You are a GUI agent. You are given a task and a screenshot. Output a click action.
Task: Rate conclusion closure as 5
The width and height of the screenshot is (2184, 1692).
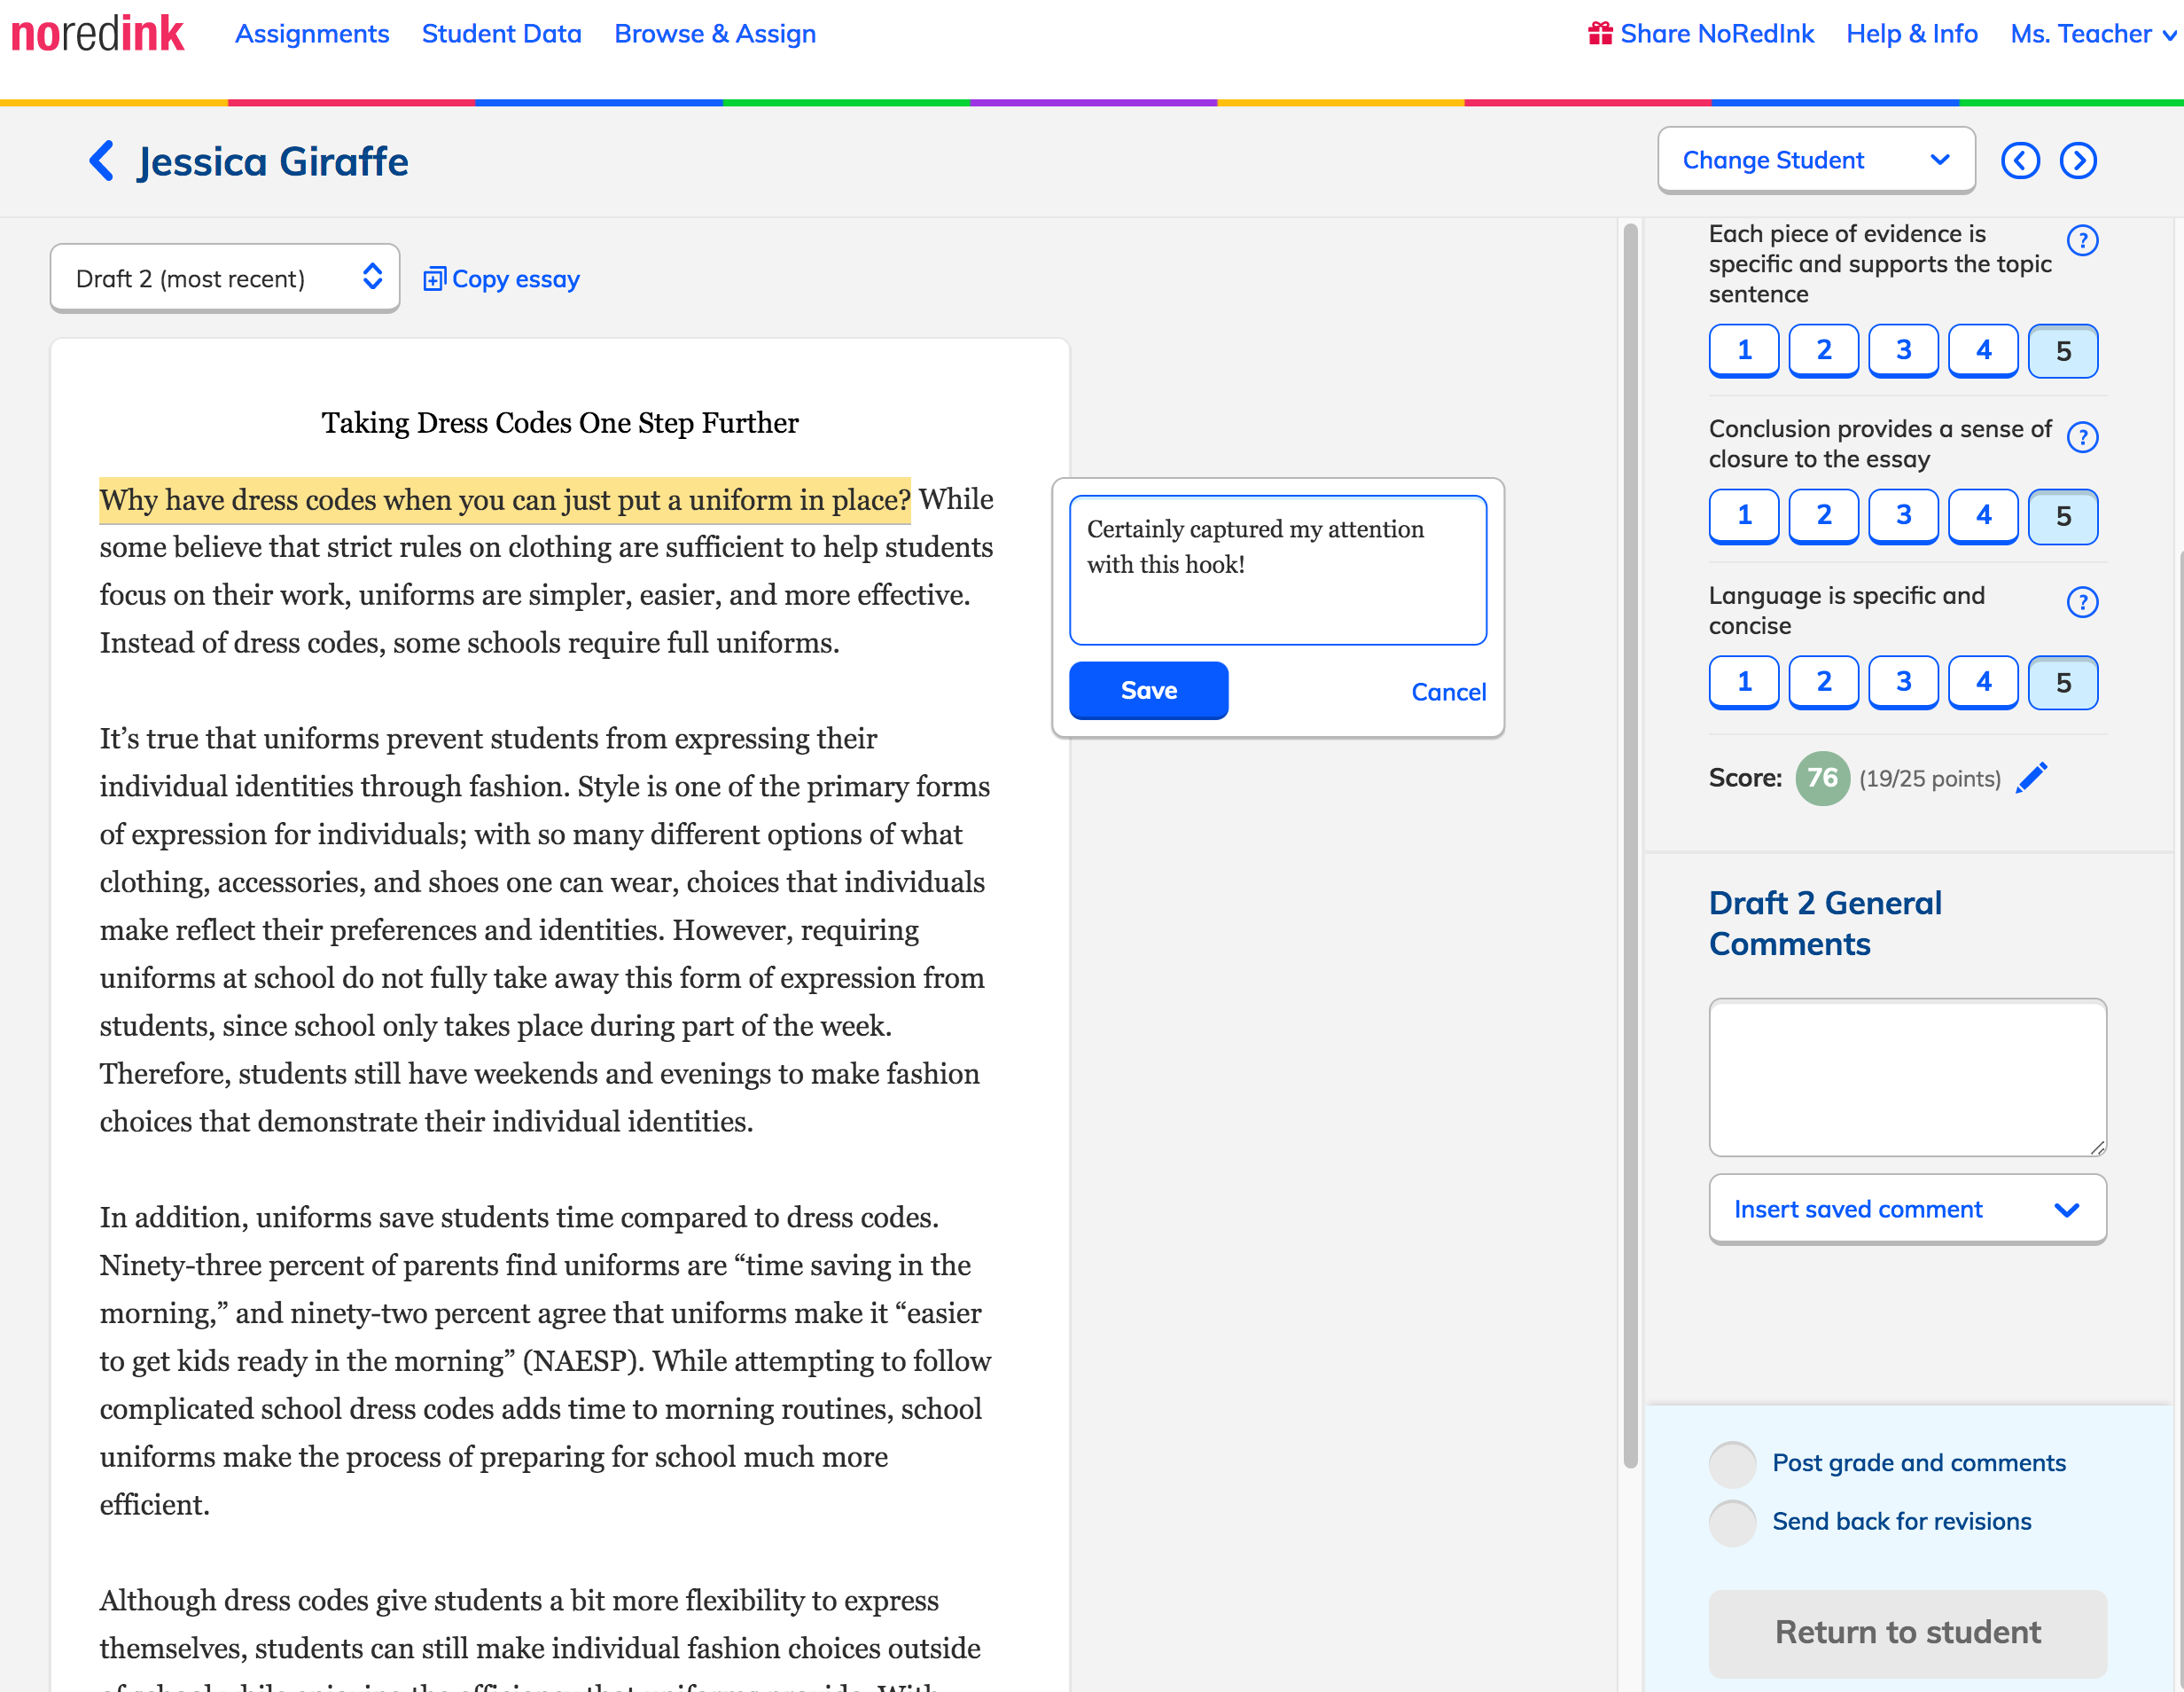click(2063, 515)
